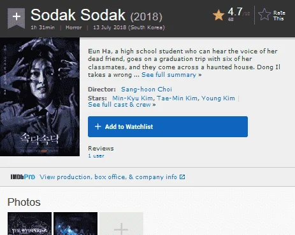Open director Sang-hoon Choi's page
The width and height of the screenshot is (295, 235).
tap(147, 90)
